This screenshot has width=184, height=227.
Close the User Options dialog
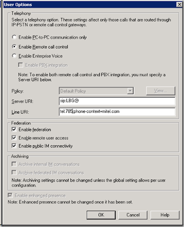(x=179, y=4)
